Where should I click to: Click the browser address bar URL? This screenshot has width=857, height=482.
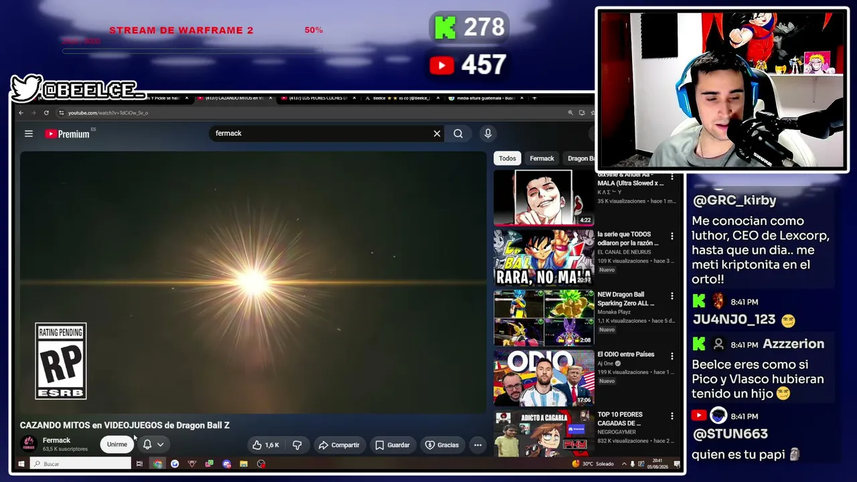(x=108, y=112)
